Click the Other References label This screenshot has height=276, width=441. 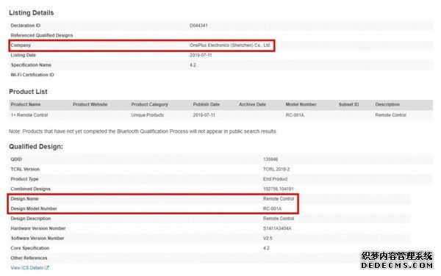(x=29, y=258)
